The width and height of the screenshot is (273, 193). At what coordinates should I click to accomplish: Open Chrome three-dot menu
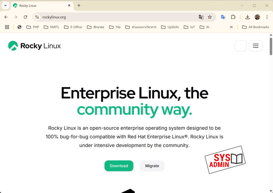[267, 17]
